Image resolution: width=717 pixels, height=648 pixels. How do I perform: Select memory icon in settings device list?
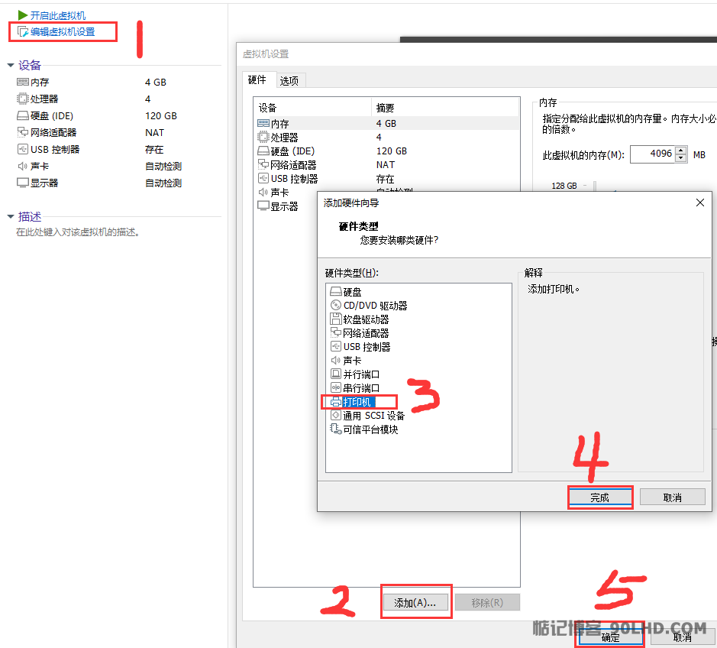pyautogui.click(x=263, y=124)
